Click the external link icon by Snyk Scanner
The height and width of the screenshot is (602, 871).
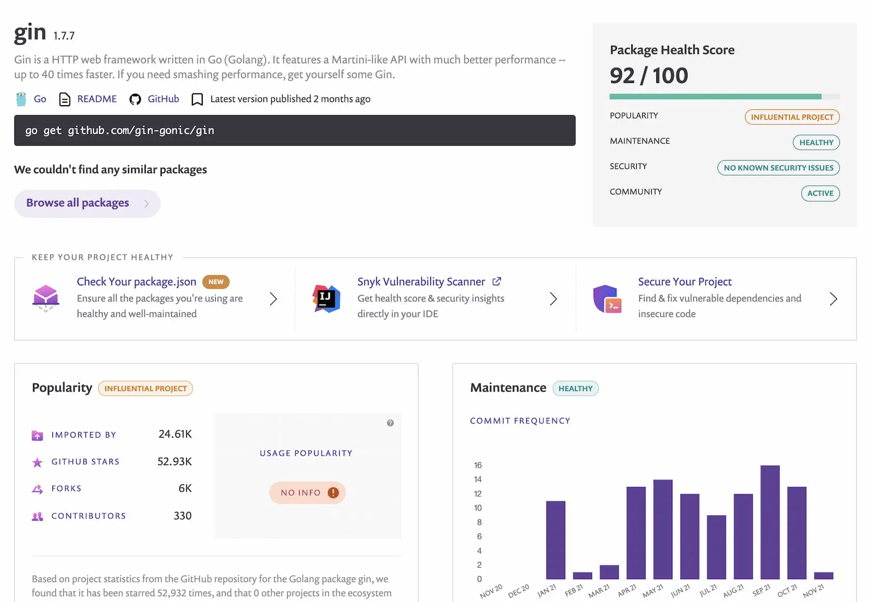pyautogui.click(x=497, y=281)
